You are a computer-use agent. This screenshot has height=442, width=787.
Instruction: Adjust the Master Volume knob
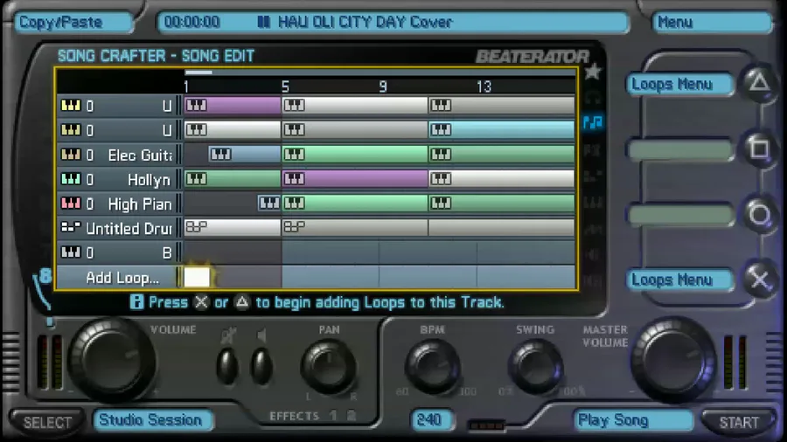pos(674,359)
